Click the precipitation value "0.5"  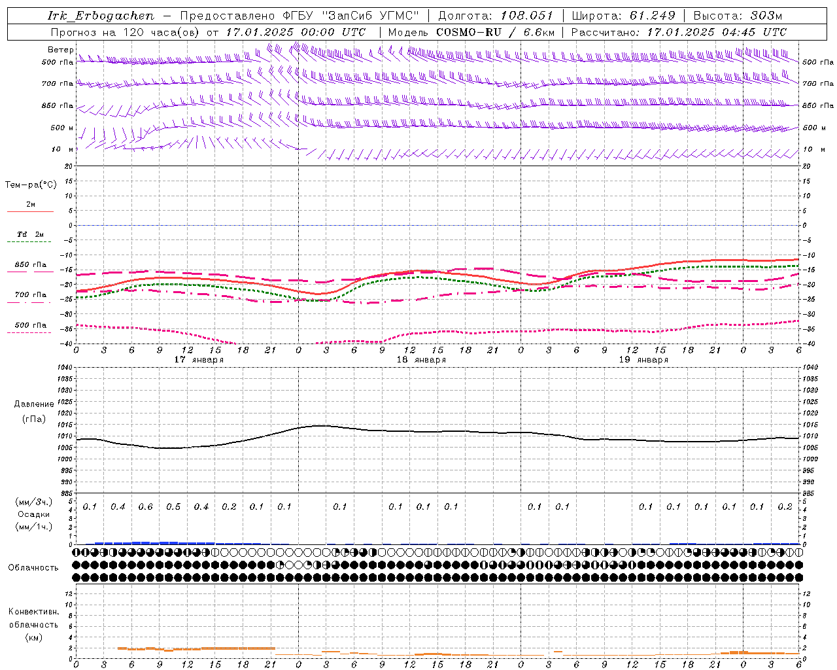(x=173, y=507)
